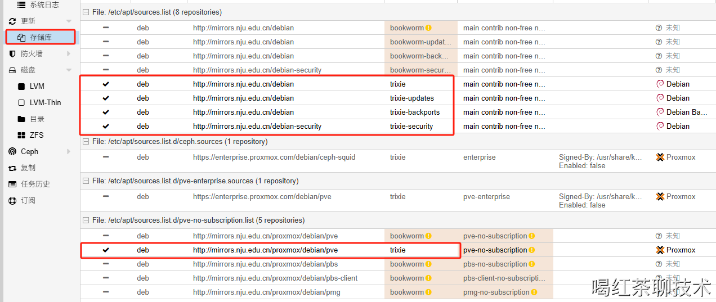This screenshot has width=716, height=302.
Task: Click the 磁盘 disk drive icon
Action: coord(12,70)
